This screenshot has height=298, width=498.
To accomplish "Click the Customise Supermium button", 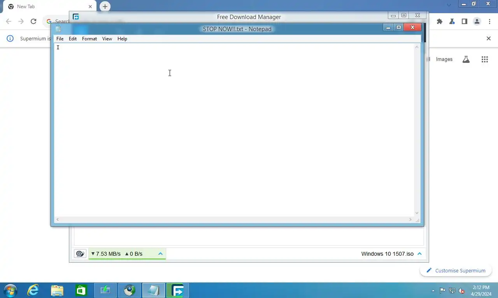I will (456, 270).
